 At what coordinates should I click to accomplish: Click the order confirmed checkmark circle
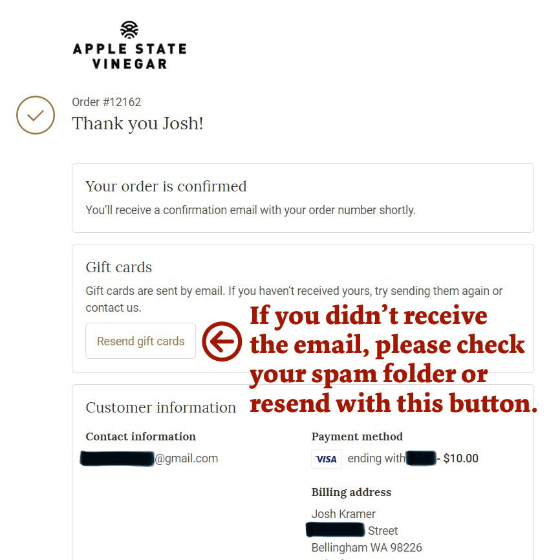pyautogui.click(x=36, y=115)
